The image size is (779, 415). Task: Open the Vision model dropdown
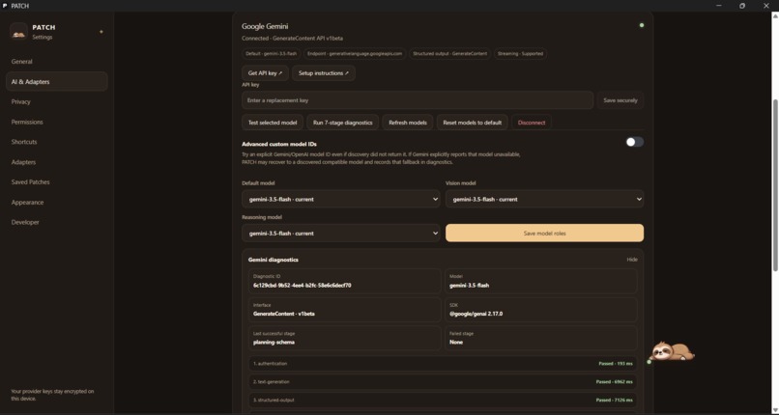(x=544, y=199)
